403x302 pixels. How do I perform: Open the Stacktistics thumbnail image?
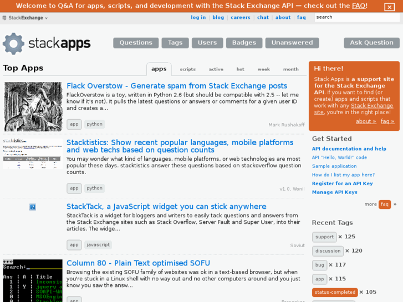click(x=33, y=153)
